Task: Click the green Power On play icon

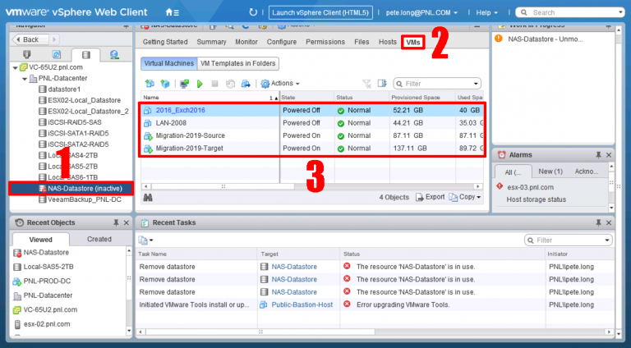Action: [200, 84]
